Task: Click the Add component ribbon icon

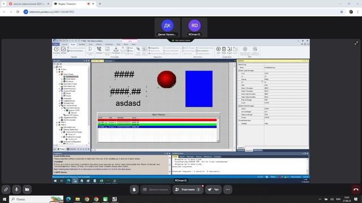Action: (x=218, y=50)
